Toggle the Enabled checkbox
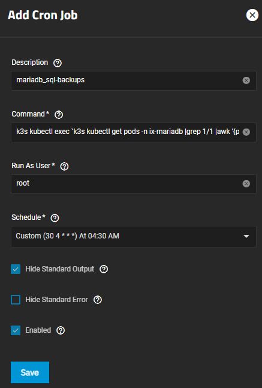 (x=16, y=330)
